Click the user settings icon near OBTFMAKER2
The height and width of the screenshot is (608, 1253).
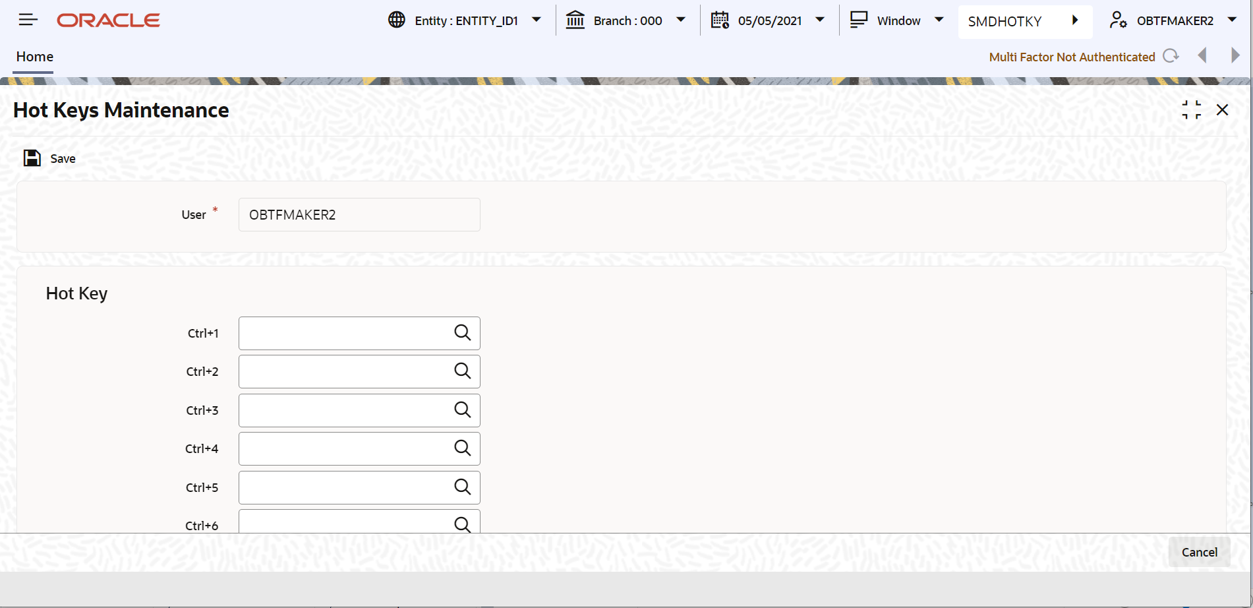pyautogui.click(x=1117, y=20)
